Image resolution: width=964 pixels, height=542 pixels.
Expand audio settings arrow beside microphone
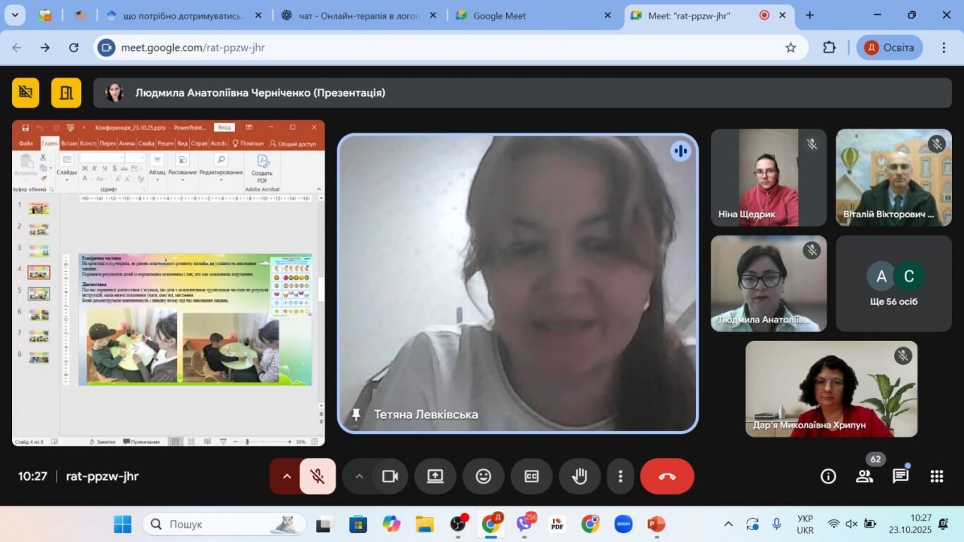click(287, 476)
